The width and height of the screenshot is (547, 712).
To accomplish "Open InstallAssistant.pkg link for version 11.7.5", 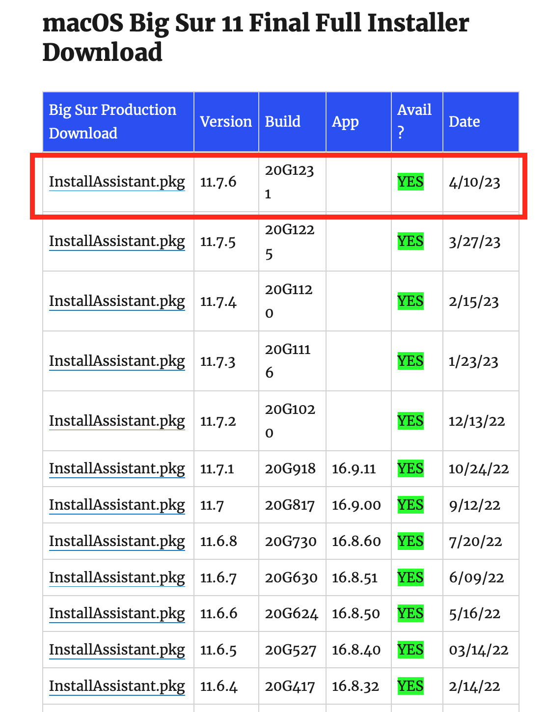I will pyautogui.click(x=117, y=242).
